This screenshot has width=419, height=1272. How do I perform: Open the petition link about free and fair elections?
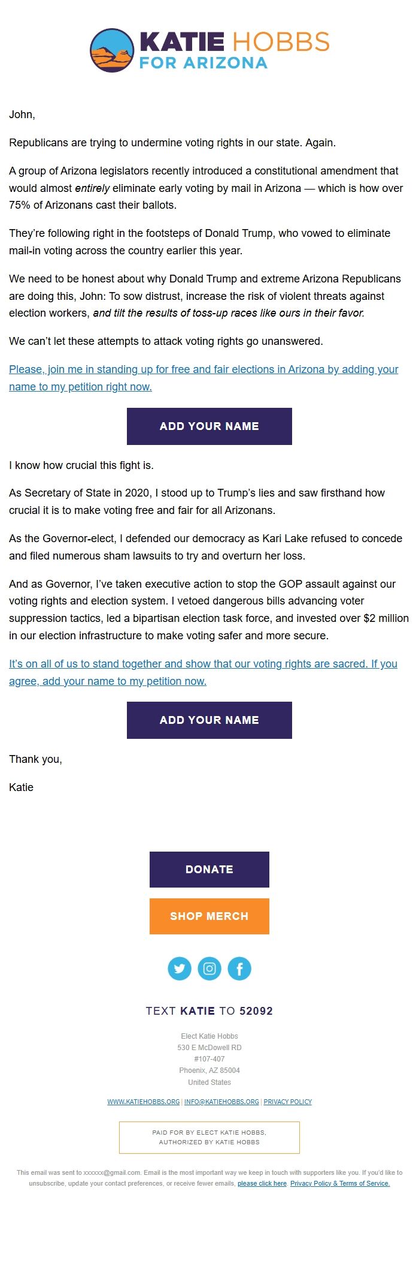coord(204,378)
